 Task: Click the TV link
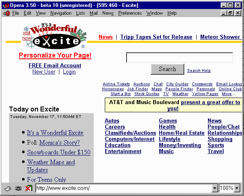[166, 94]
